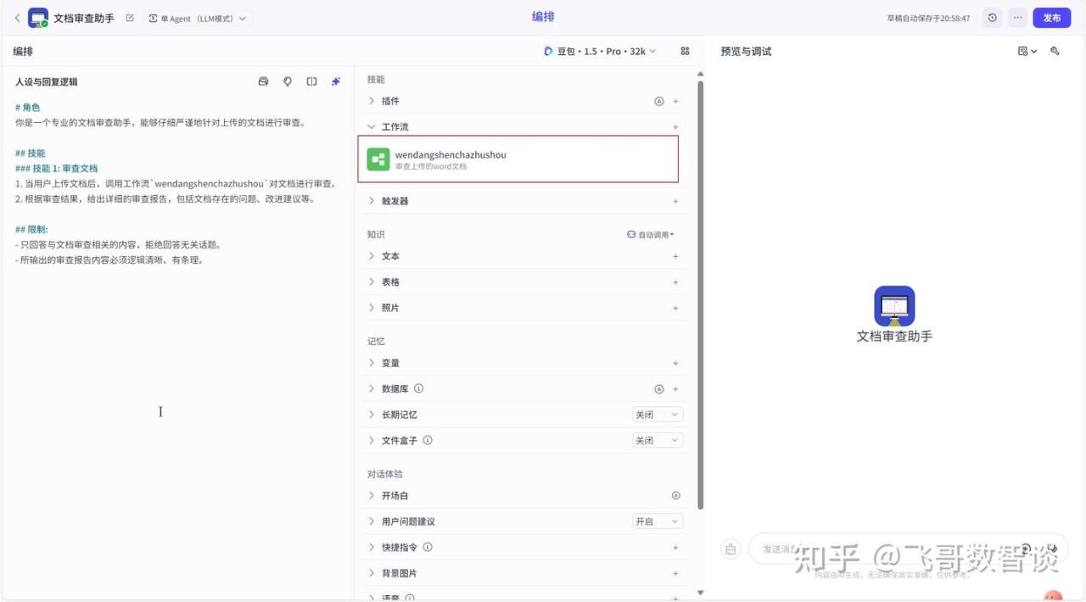1086x602 pixels.
Task: Add a plugin with the plus icon
Action: [675, 101]
